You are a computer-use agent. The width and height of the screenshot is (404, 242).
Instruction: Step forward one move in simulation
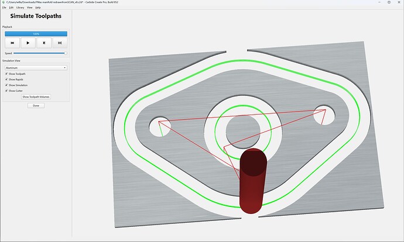tap(44, 43)
